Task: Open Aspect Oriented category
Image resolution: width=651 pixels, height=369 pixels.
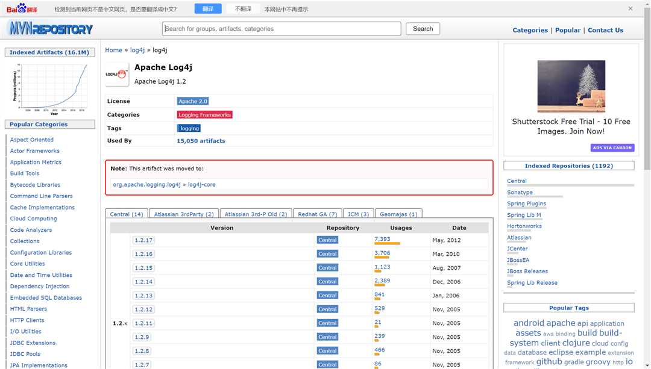Action: [31, 140]
